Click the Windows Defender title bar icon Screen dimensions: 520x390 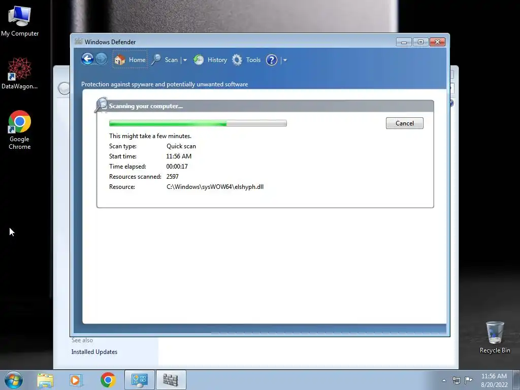(78, 42)
